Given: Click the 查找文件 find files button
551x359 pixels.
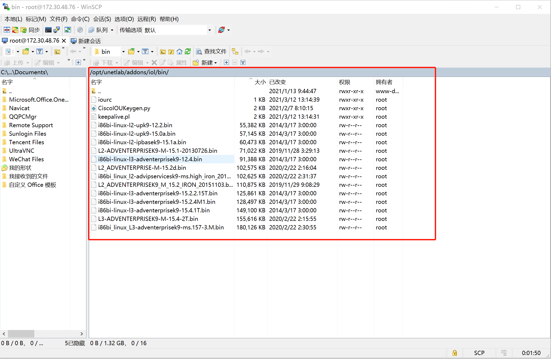Looking at the screenshot, I should click(x=211, y=51).
